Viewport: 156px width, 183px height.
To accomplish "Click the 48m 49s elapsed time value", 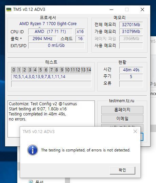I will coord(131,70).
